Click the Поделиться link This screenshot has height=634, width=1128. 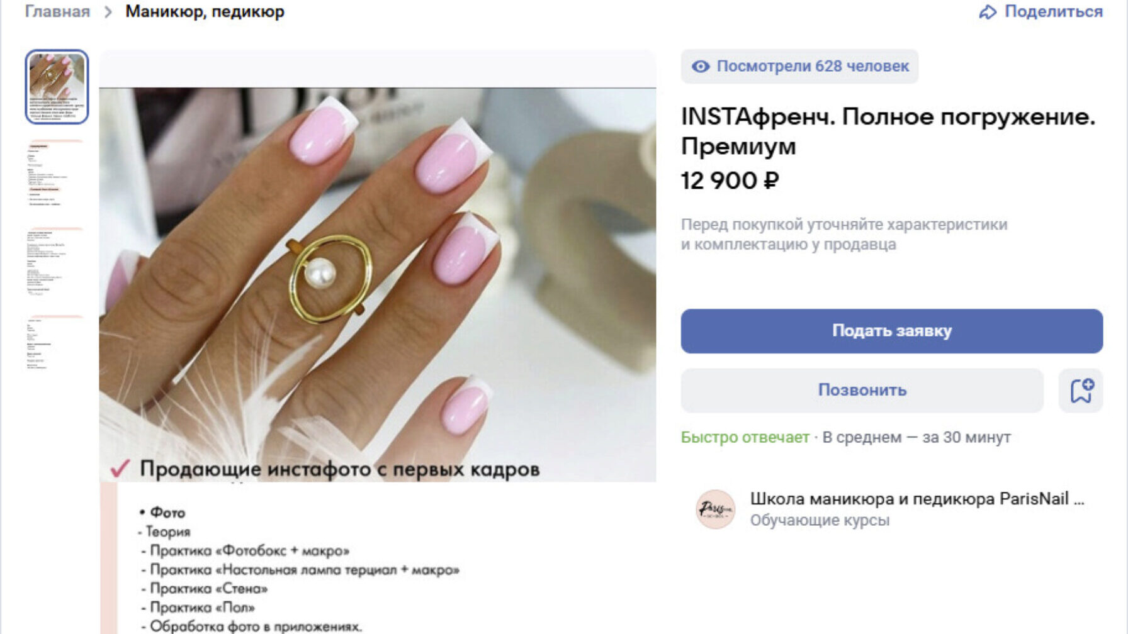1053,11
